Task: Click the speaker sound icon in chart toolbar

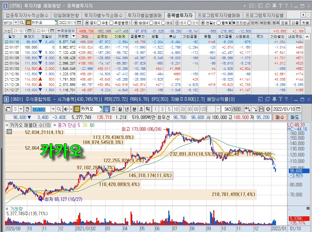Action: point(66,109)
